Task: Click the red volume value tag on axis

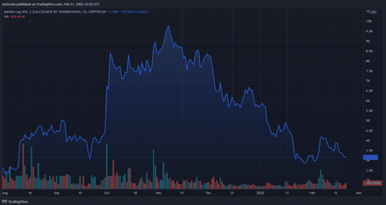Action: click(x=372, y=183)
